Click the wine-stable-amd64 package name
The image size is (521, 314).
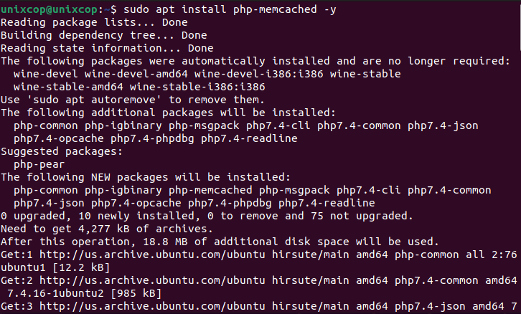click(x=68, y=87)
